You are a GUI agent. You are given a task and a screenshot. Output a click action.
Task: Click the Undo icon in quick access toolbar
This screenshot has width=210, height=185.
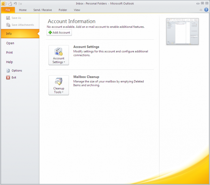(15, 3)
